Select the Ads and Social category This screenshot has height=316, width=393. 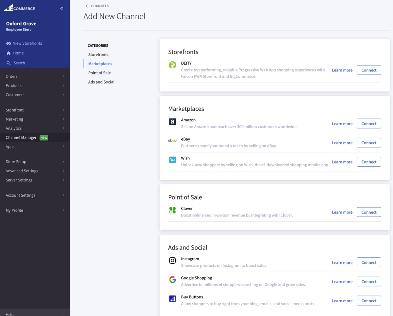[101, 82]
